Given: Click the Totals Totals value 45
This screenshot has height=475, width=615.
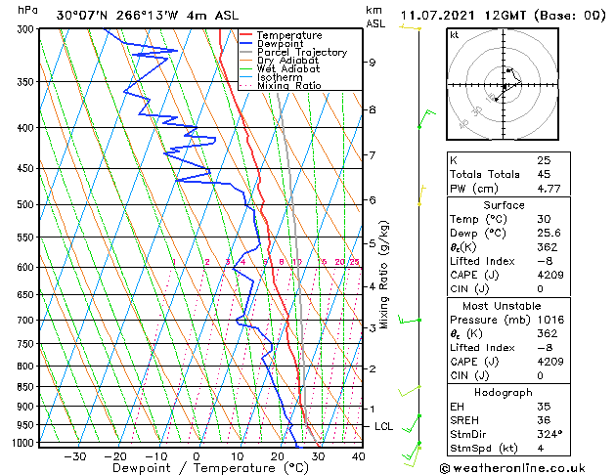Looking at the screenshot, I should click(x=544, y=174).
